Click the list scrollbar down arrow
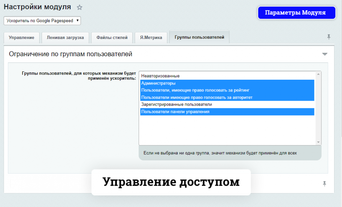This screenshot has width=342, height=207. click(x=319, y=142)
